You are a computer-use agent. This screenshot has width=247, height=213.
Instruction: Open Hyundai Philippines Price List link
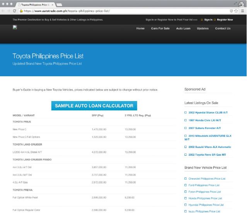(206, 205)
